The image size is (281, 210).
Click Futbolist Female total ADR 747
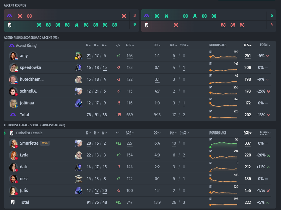coord(130,202)
